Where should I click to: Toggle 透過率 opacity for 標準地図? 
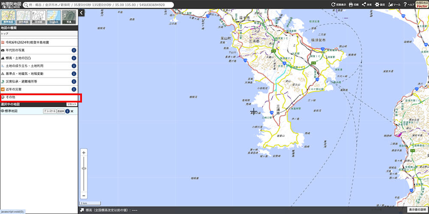point(60,111)
